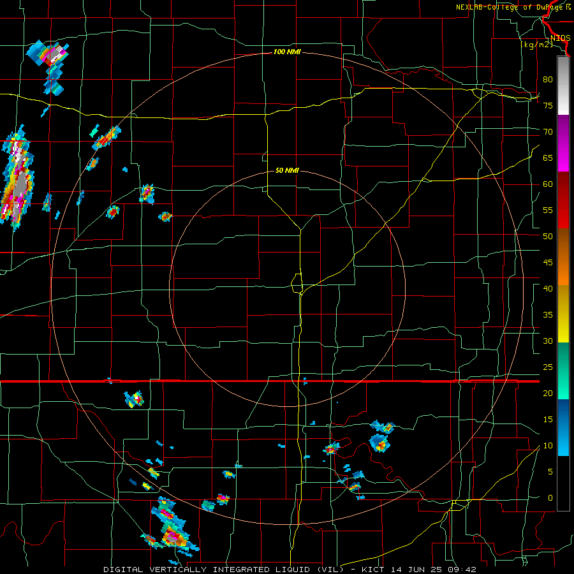Click the legend value 20
The image size is (574, 574).
tap(548, 393)
